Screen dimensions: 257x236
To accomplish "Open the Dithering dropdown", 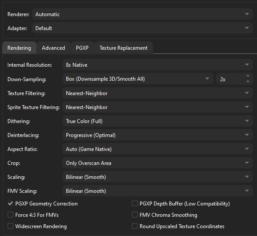I will tap(158, 121).
